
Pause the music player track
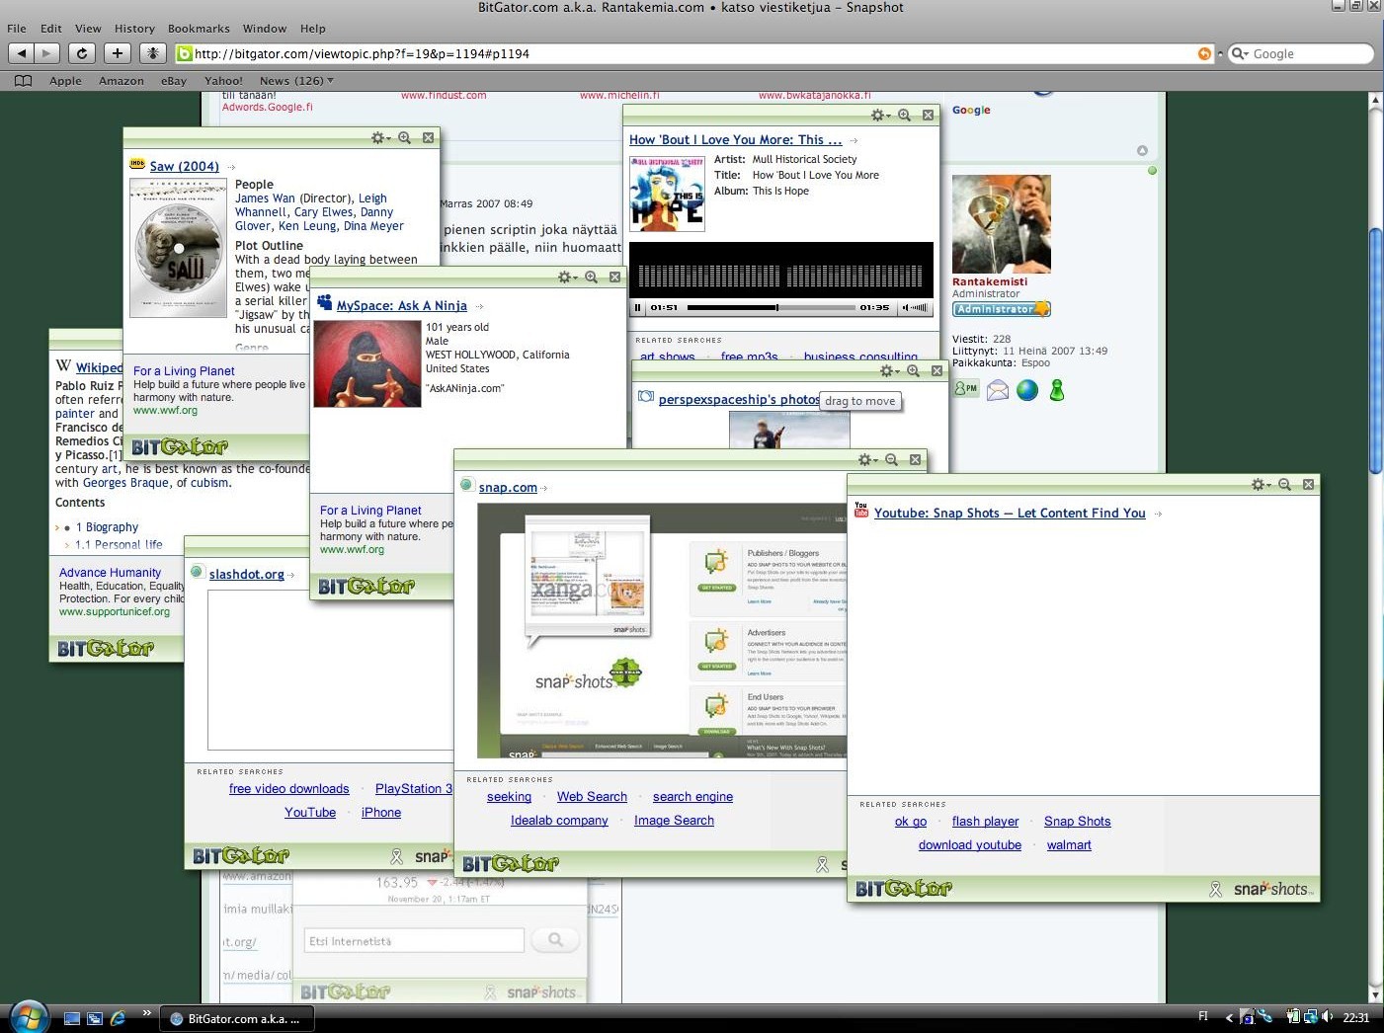[637, 307]
